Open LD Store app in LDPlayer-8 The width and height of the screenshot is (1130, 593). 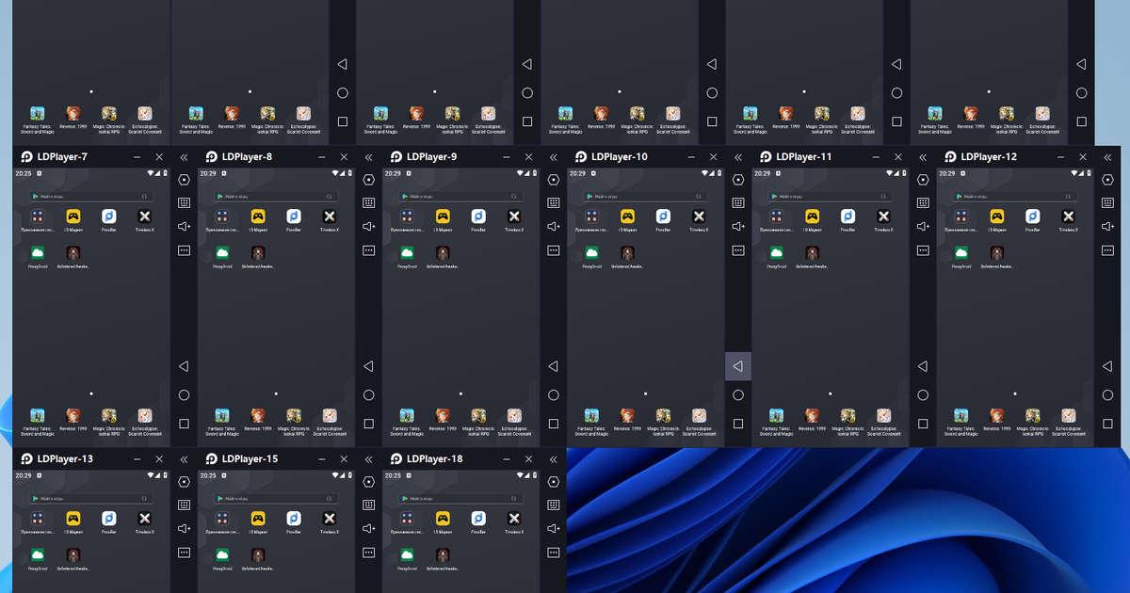(x=258, y=216)
